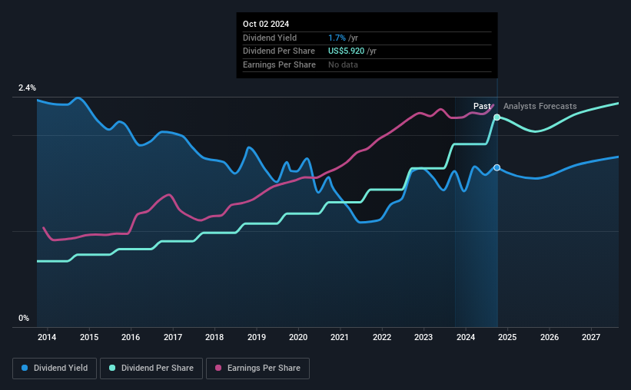Click the 0% y-axis label
This screenshot has height=390, width=631.
pos(24,318)
